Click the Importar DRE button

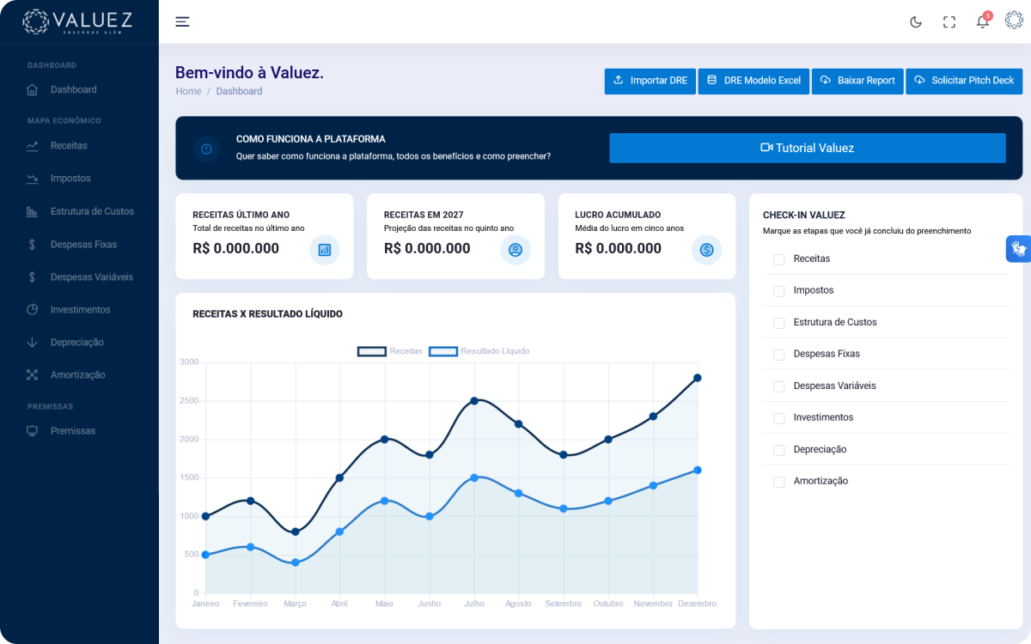(650, 81)
